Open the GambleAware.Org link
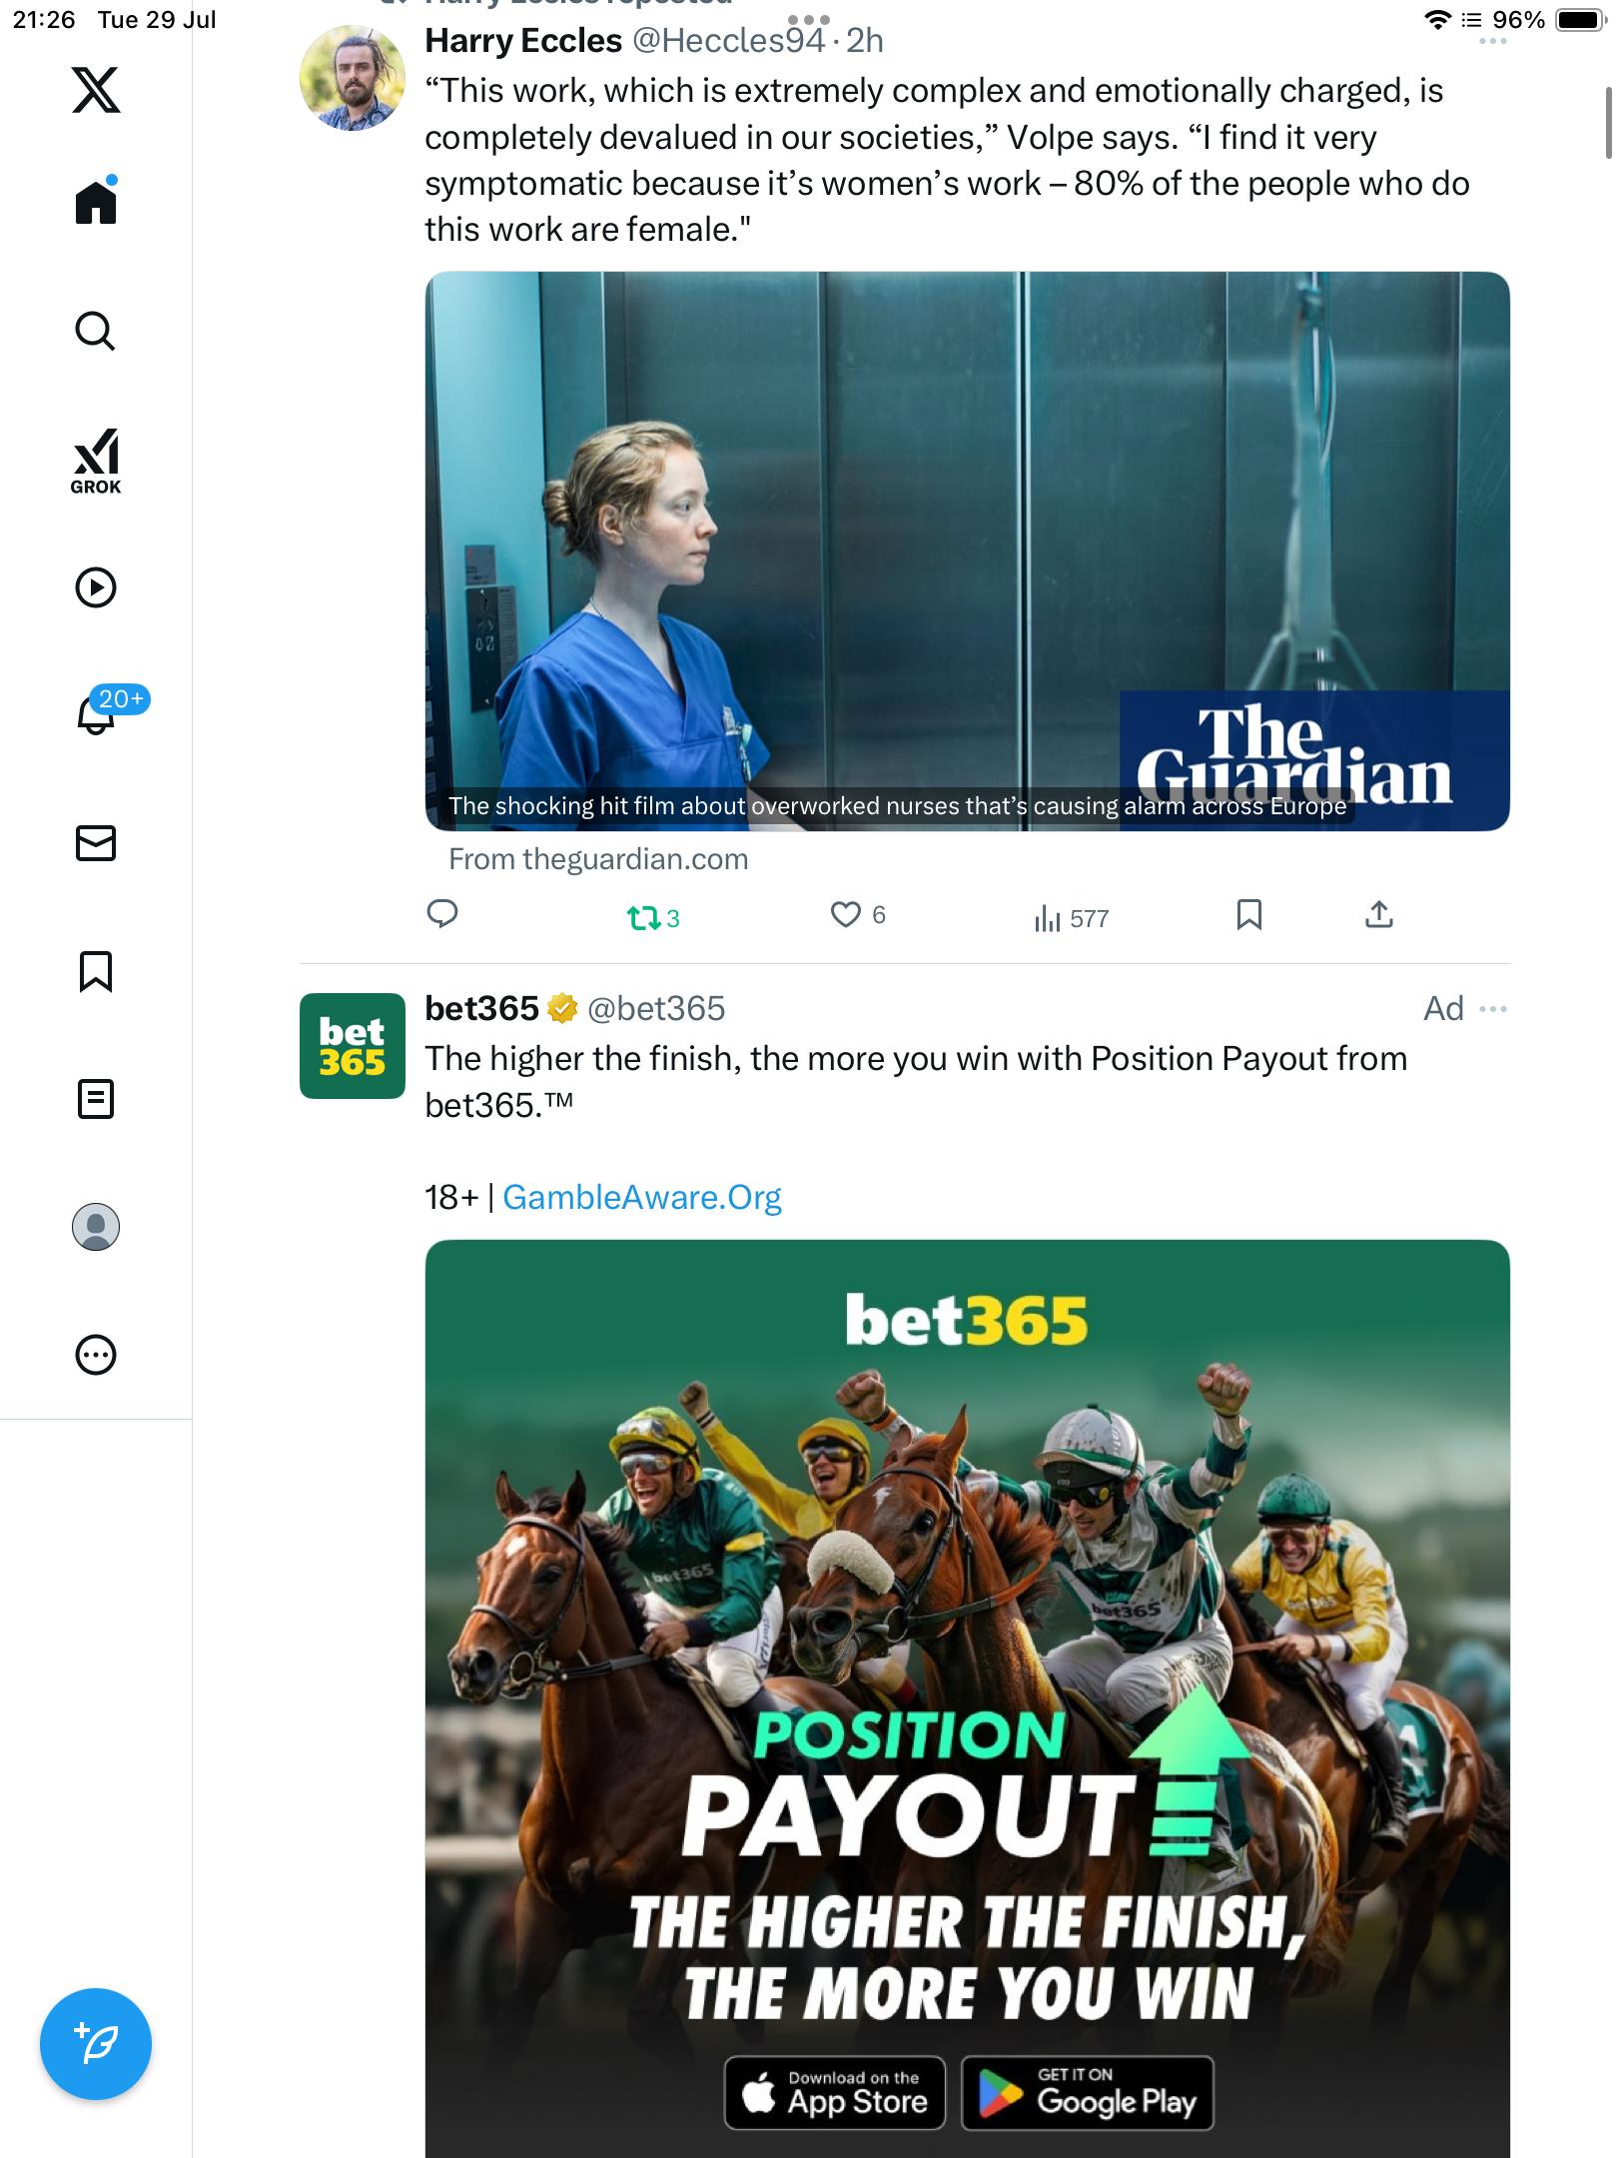The height and width of the screenshot is (2158, 1618). click(x=642, y=1197)
